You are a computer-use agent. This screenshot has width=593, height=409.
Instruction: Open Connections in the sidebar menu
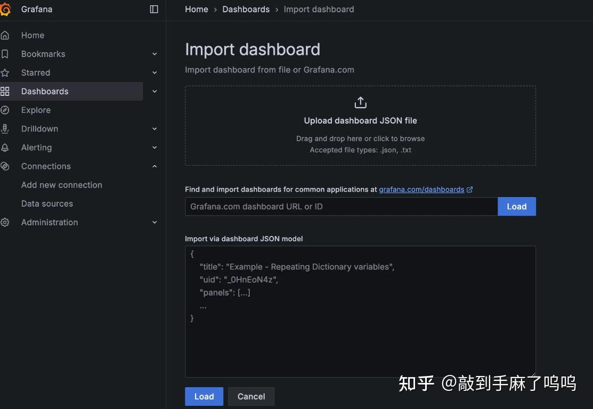tap(46, 166)
